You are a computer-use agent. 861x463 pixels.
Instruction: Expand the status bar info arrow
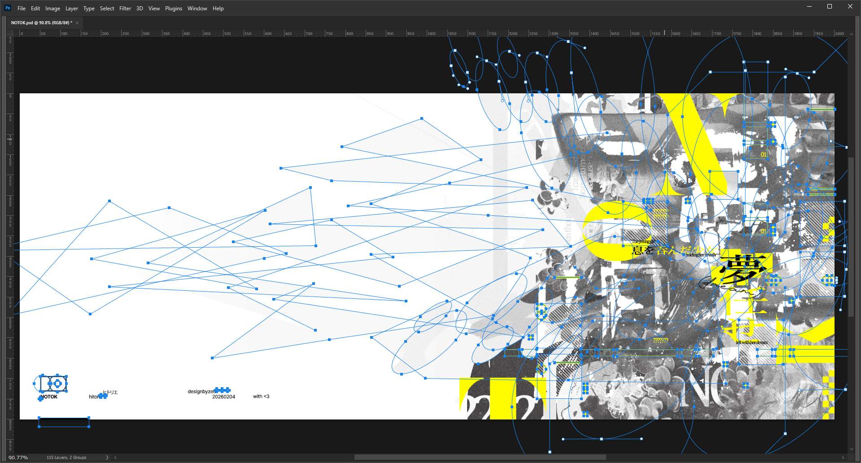[x=107, y=458]
